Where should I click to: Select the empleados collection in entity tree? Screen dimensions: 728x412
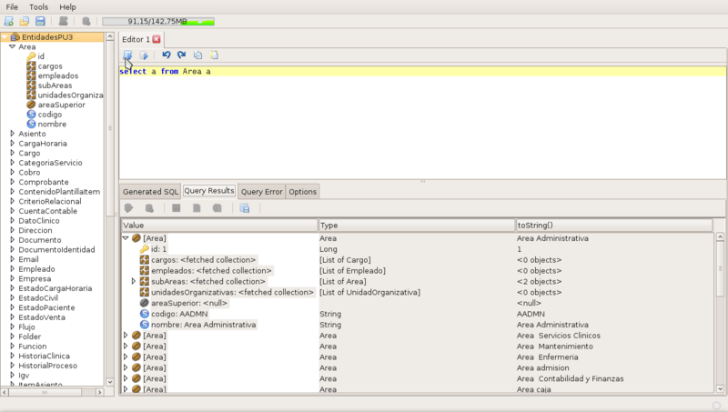click(x=58, y=75)
